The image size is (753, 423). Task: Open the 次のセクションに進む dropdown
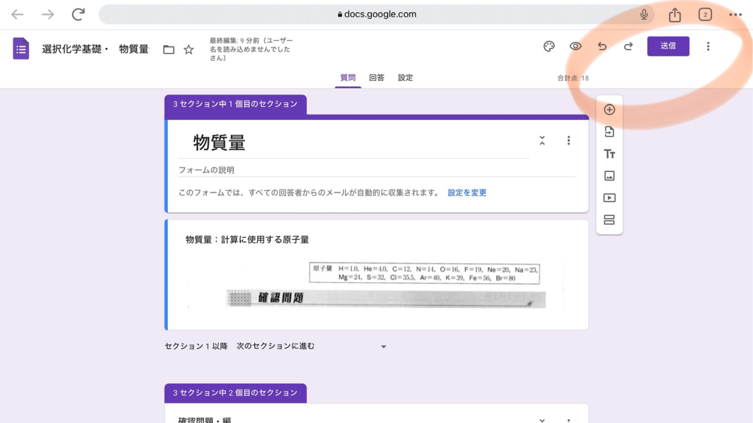click(x=383, y=346)
